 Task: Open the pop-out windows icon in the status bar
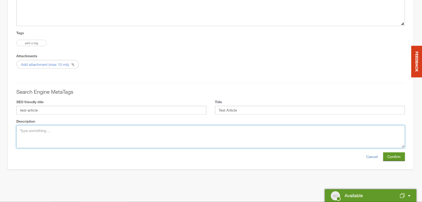[x=402, y=196]
